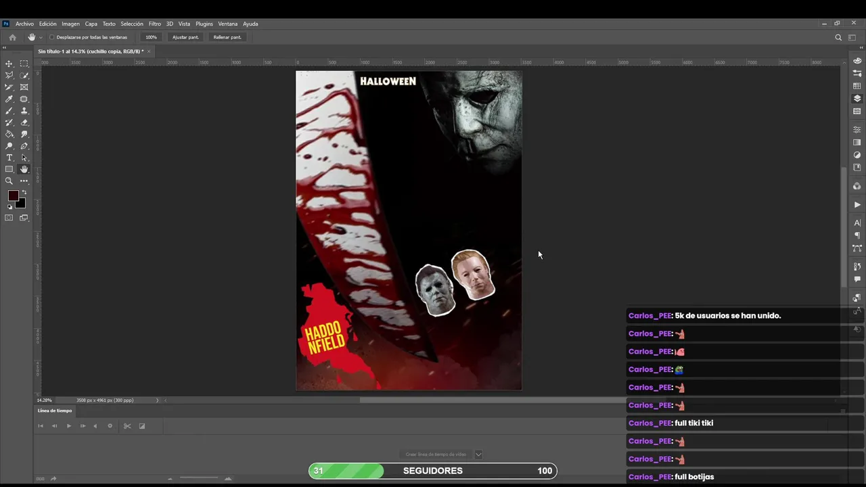Screen dimensions: 866x487
Task: Expand status bar info arrow
Action: pyautogui.click(x=157, y=400)
